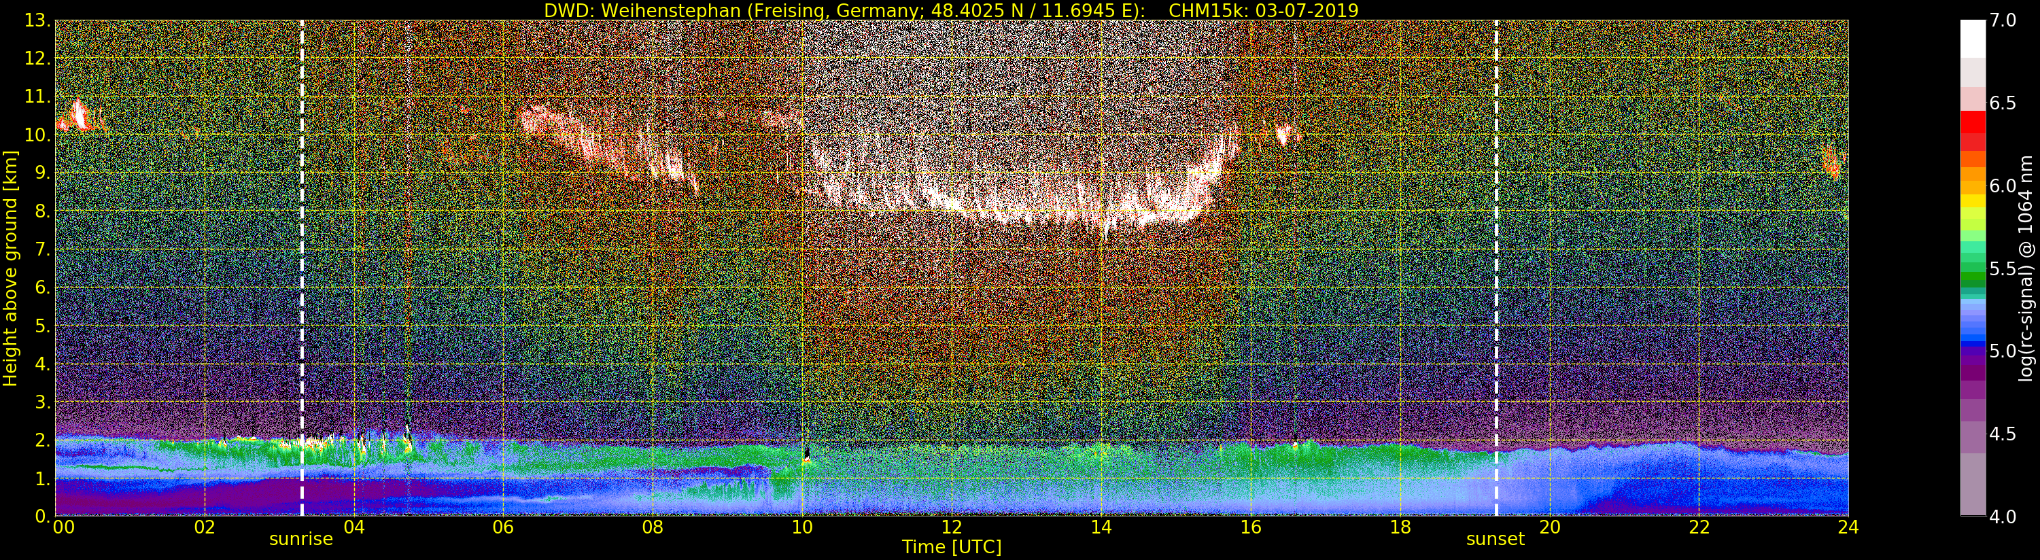This screenshot has width=2040, height=560.
Task: Click the 'Time [UTC]' axis label
Action: tap(952, 546)
